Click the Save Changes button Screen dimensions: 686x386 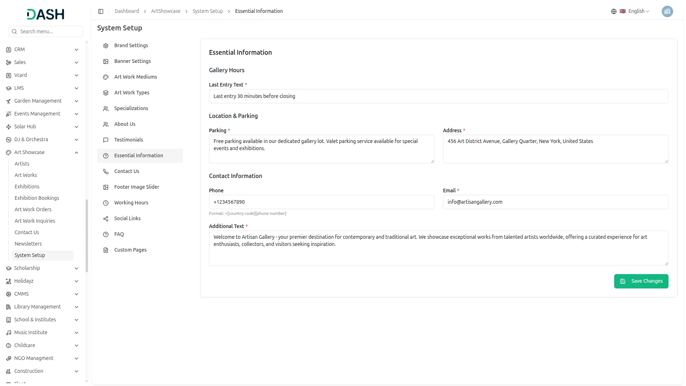(641, 281)
